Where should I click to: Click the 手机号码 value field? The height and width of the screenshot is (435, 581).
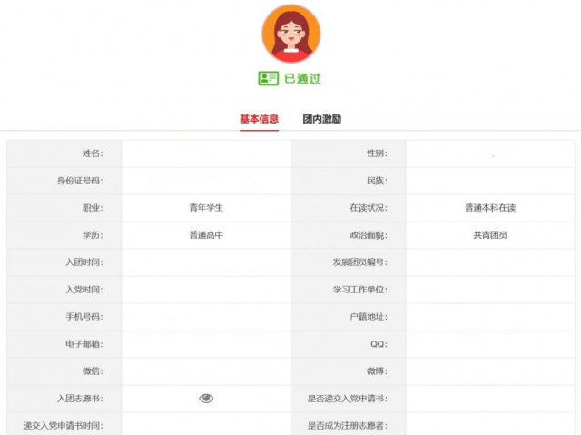[x=206, y=317]
